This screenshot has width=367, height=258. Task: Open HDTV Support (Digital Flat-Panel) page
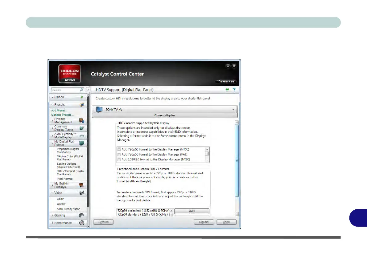(70, 173)
